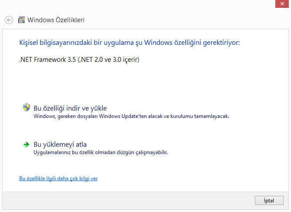291x212 pixels.
Task: Click the Windows Özellikleri title icon
Action: click(21, 20)
